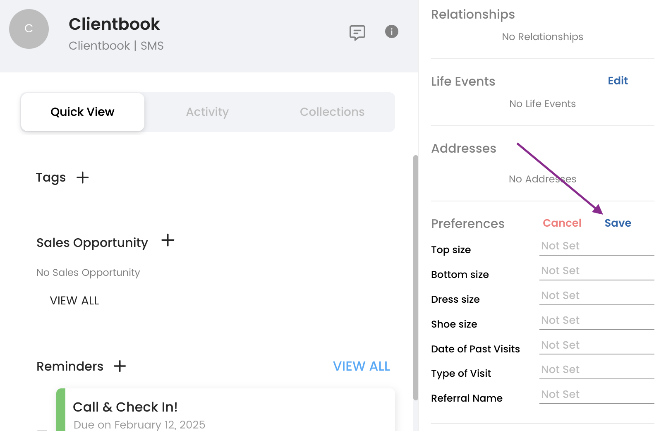The width and height of the screenshot is (666, 431).
Task: Open the message chat icon
Action: [357, 32]
